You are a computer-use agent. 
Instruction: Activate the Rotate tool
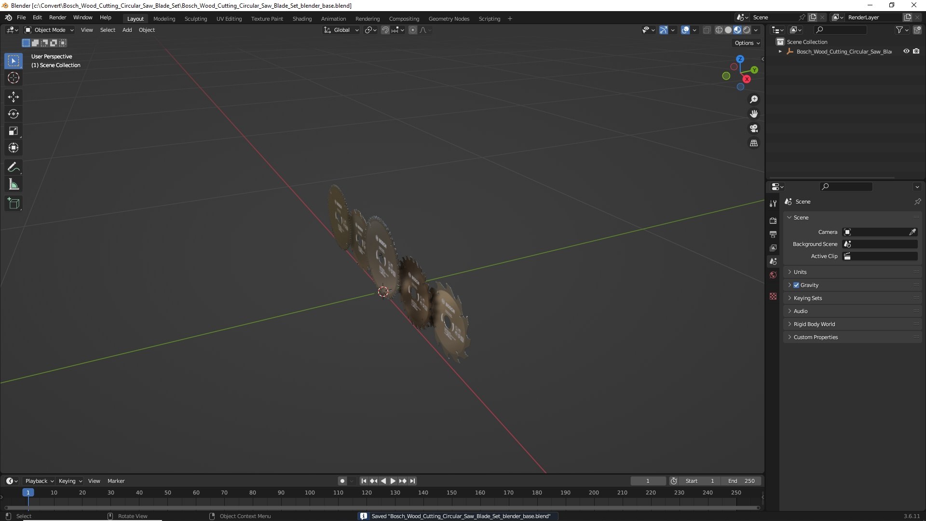[14, 114]
